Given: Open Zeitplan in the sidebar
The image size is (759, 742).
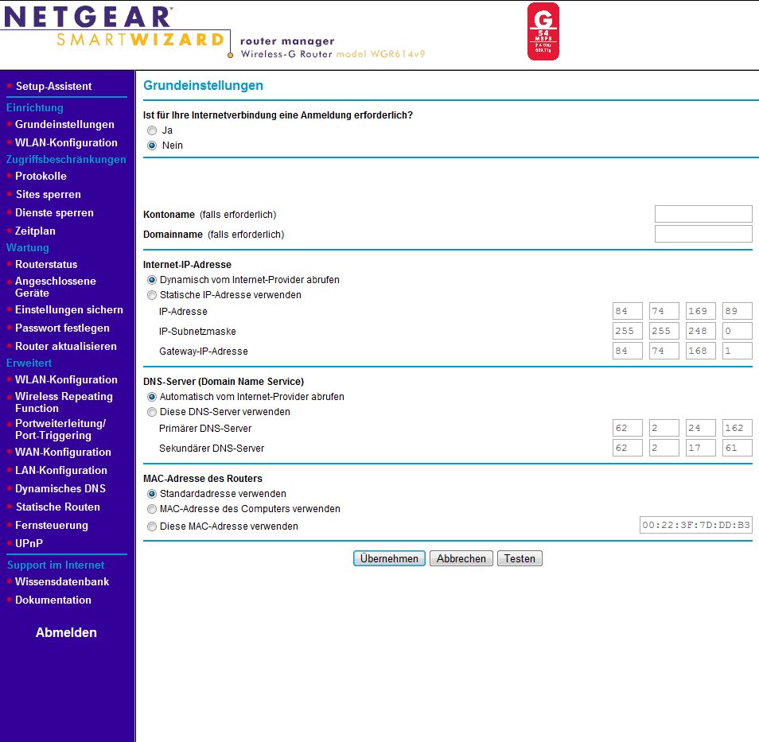Looking at the screenshot, I should 35,231.
